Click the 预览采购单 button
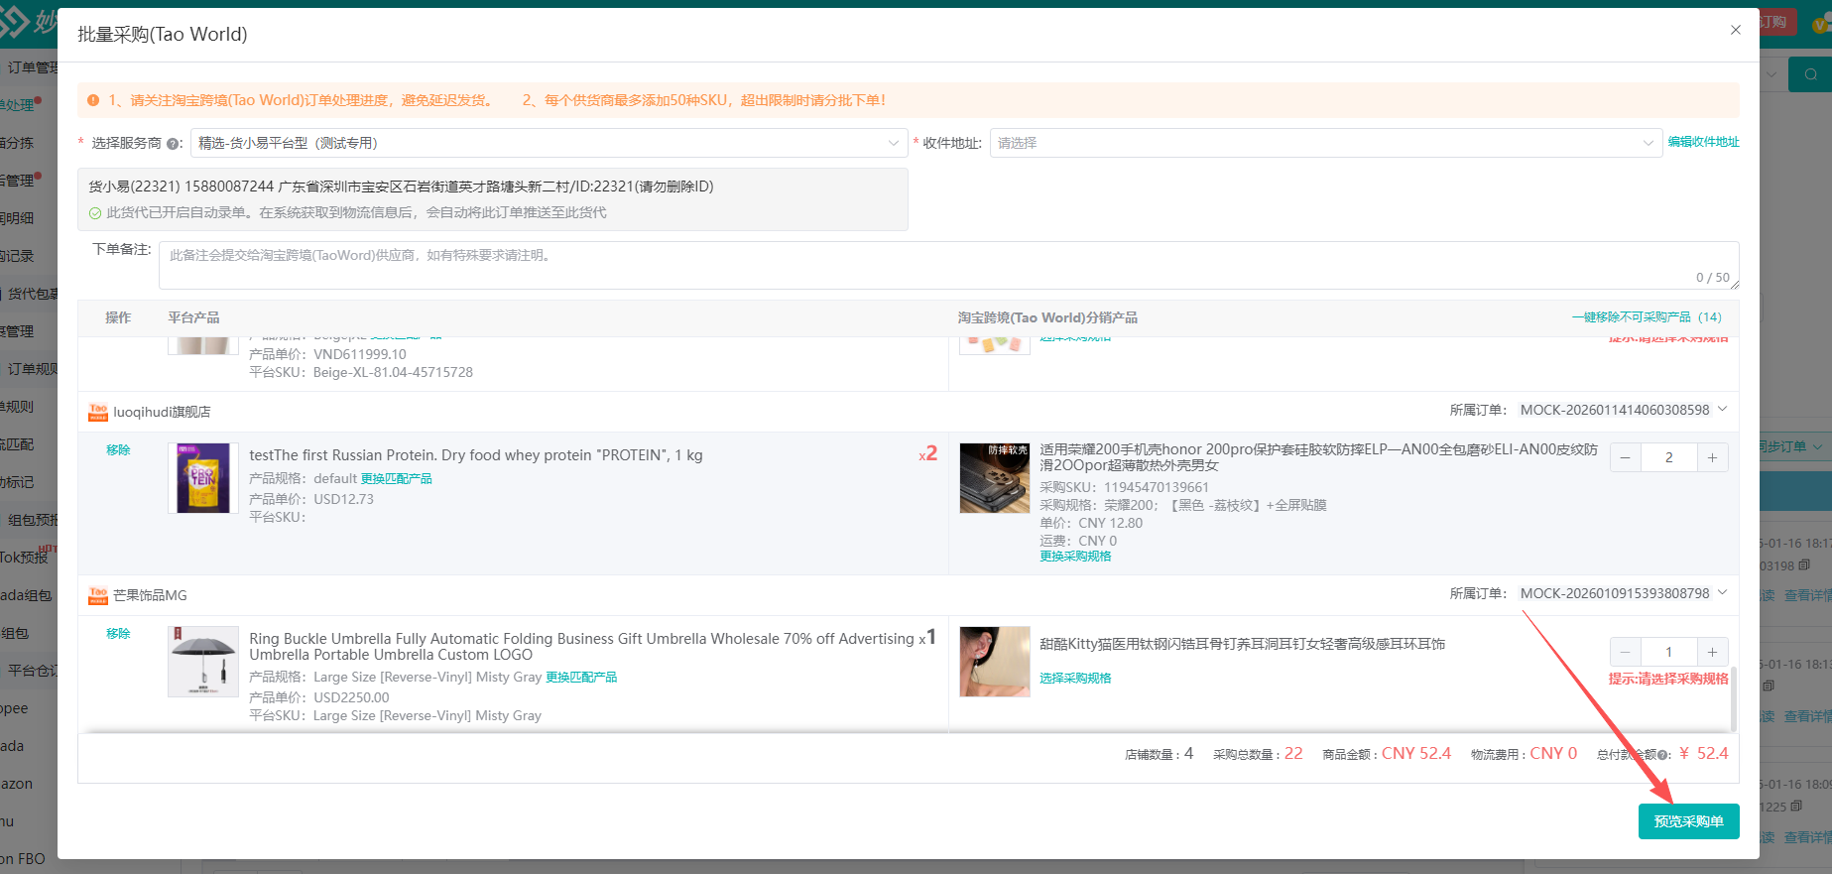Image resolution: width=1832 pixels, height=874 pixels. click(x=1688, y=821)
